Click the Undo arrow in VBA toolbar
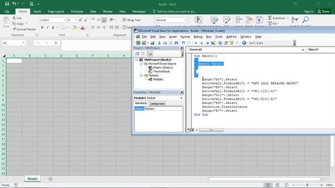335x188 pixels. [x=183, y=43]
